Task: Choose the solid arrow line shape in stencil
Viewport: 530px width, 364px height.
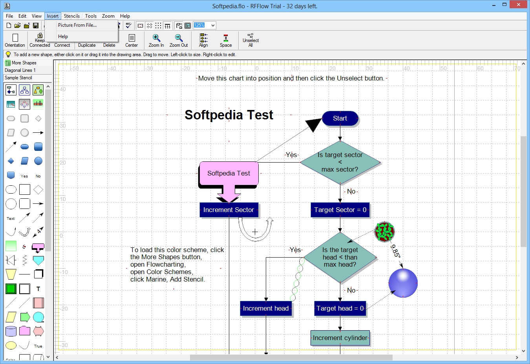Action: click(x=38, y=132)
